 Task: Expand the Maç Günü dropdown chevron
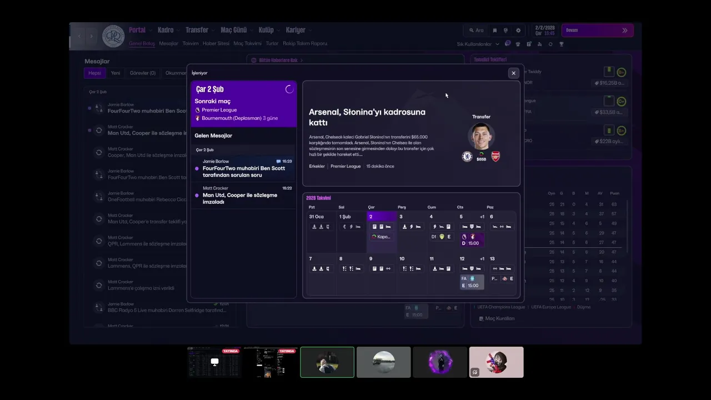point(251,31)
